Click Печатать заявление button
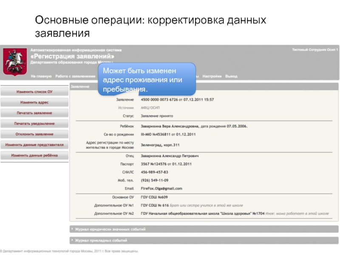Image resolution: width=340 pixels, height=255 pixels. click(34, 113)
